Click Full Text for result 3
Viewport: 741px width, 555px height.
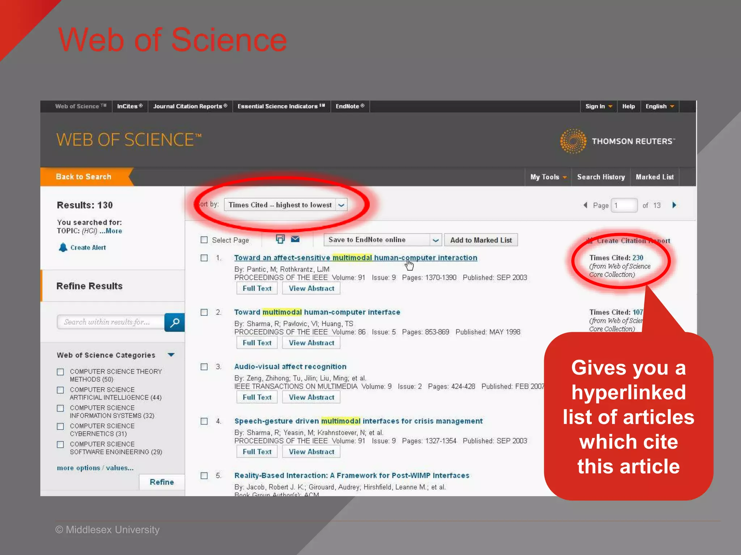point(257,397)
